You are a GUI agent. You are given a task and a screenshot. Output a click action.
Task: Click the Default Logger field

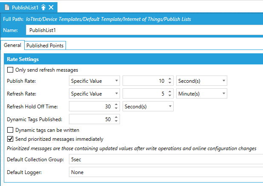[x=165, y=172]
